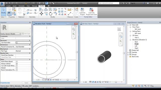The image size is (161, 90).
Task: Collapse Elevations (Elevation 1) node
Action: coord(130,40)
